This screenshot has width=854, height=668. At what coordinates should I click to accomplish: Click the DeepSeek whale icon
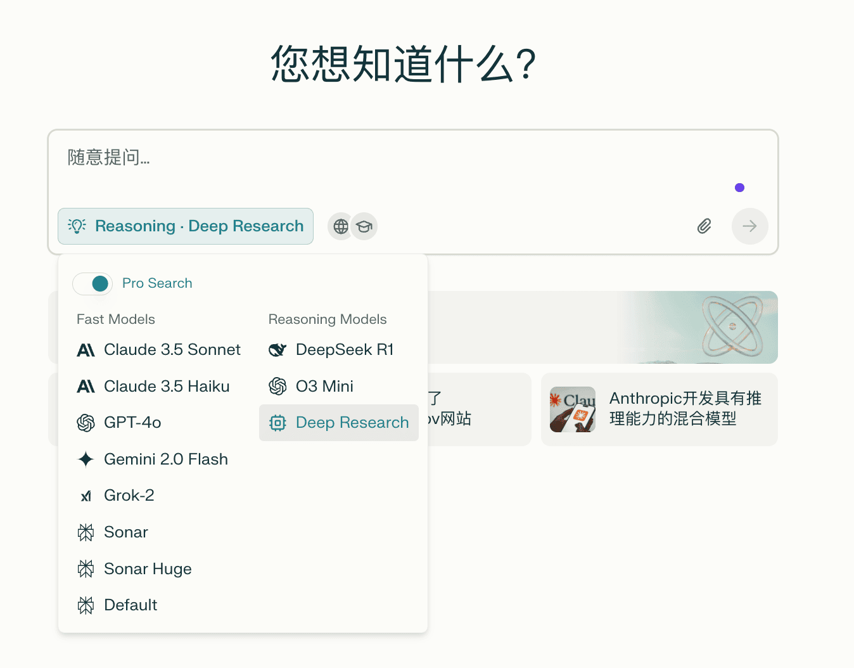tap(277, 350)
